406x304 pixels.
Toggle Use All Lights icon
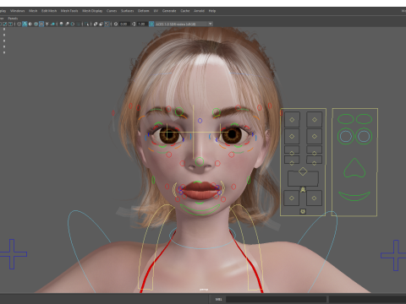point(47,24)
